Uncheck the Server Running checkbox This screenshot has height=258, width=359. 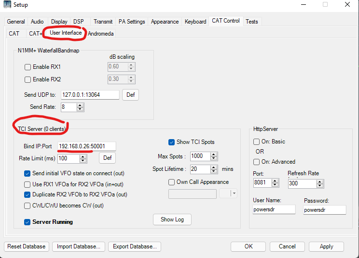28,222
